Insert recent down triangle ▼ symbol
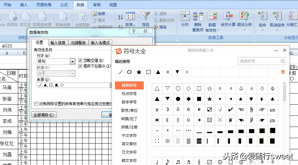The height and width of the screenshot is (165, 298). [x=177, y=72]
